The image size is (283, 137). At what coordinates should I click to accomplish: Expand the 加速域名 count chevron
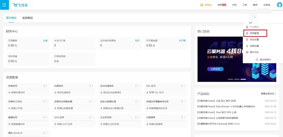click(x=92, y=86)
